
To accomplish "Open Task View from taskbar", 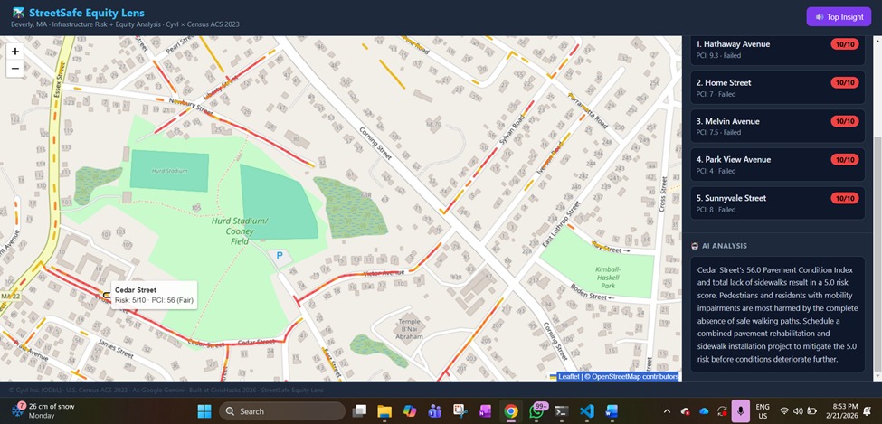I will (x=359, y=411).
